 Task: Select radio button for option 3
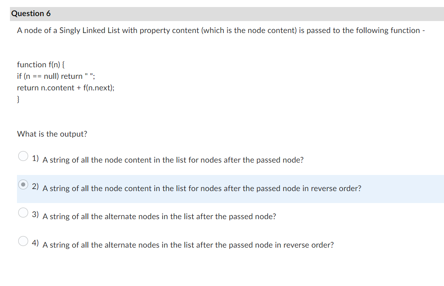click(x=23, y=212)
